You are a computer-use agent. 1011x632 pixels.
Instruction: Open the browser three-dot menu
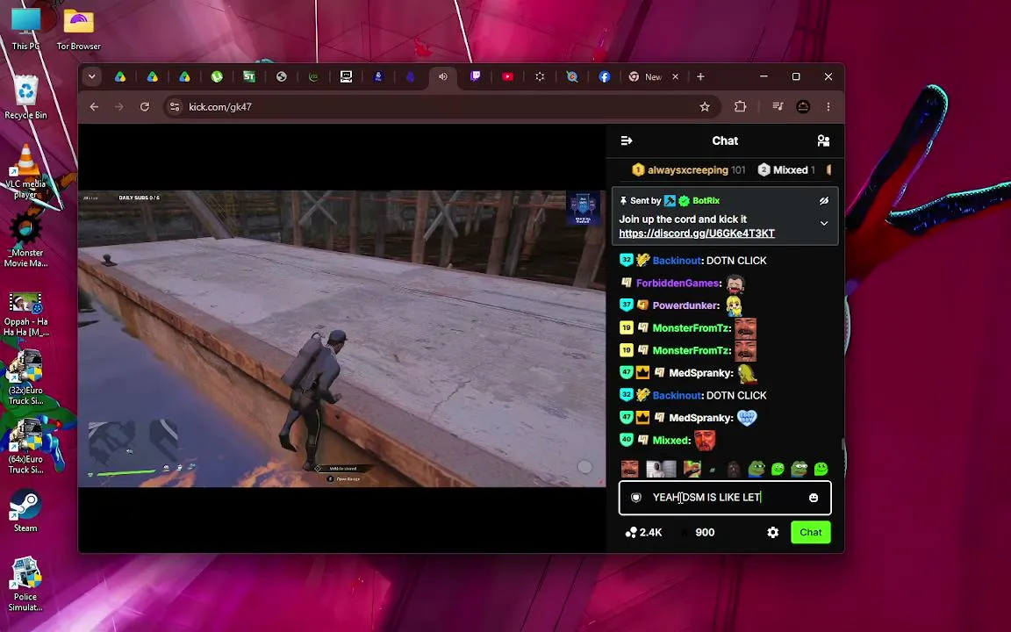coord(828,107)
